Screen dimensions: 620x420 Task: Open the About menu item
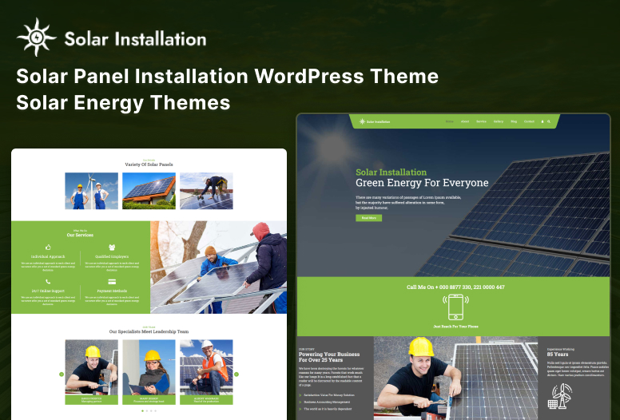[x=465, y=121]
